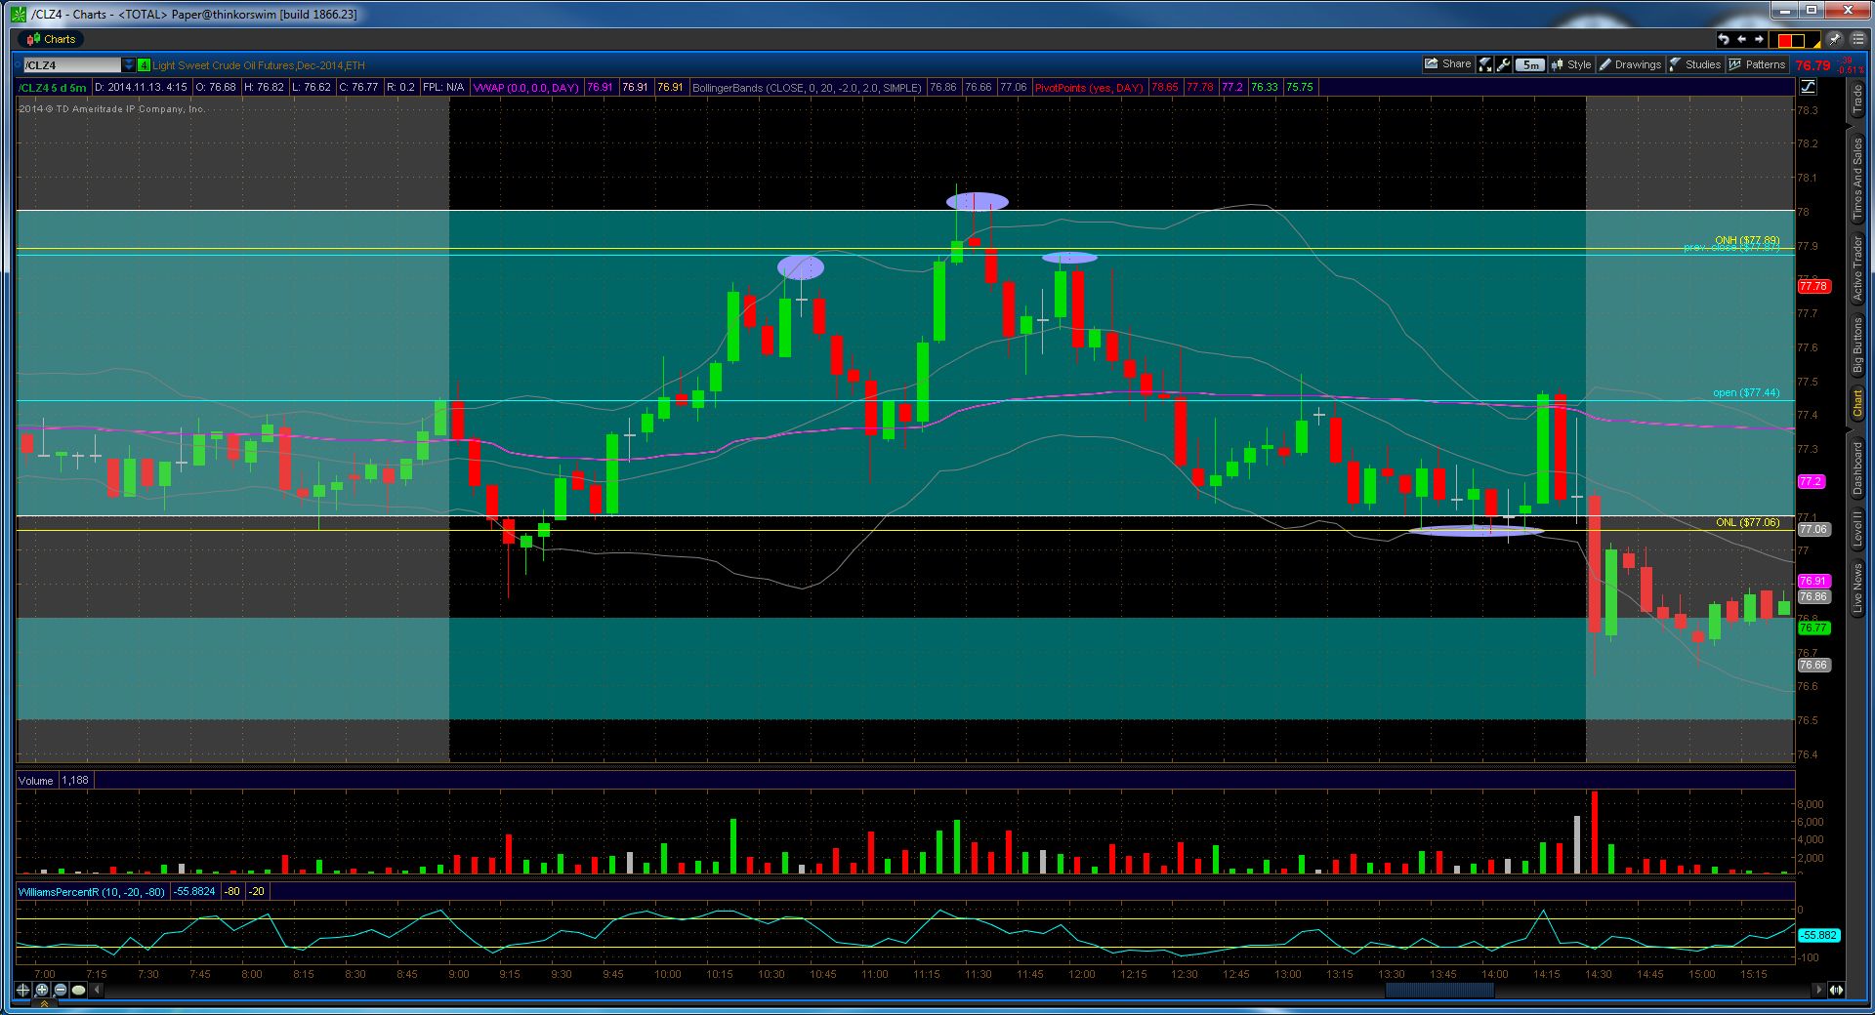Open the Drawings menu
This screenshot has height=1015, width=1875.
[x=1630, y=64]
